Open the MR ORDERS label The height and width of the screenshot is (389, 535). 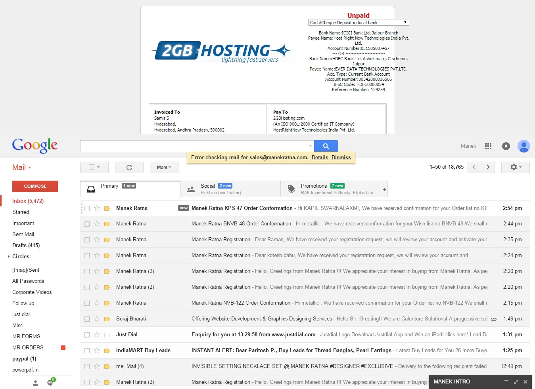(28, 348)
